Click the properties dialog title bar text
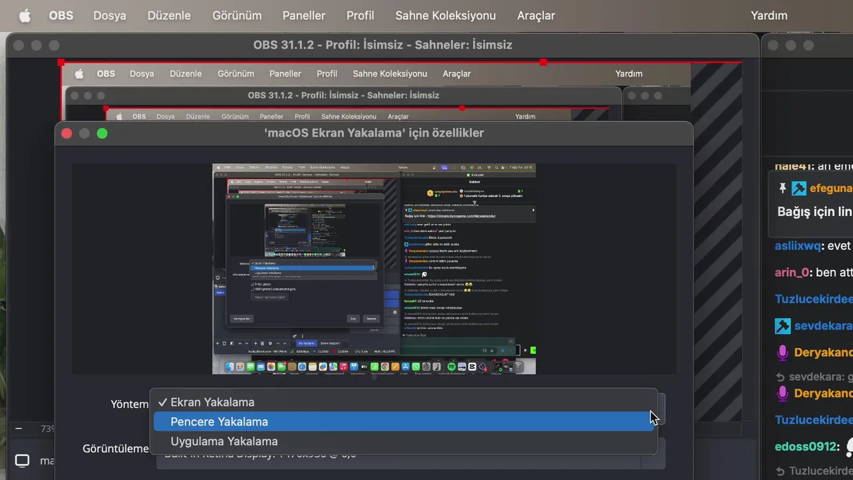This screenshot has width=853, height=480. tap(374, 133)
